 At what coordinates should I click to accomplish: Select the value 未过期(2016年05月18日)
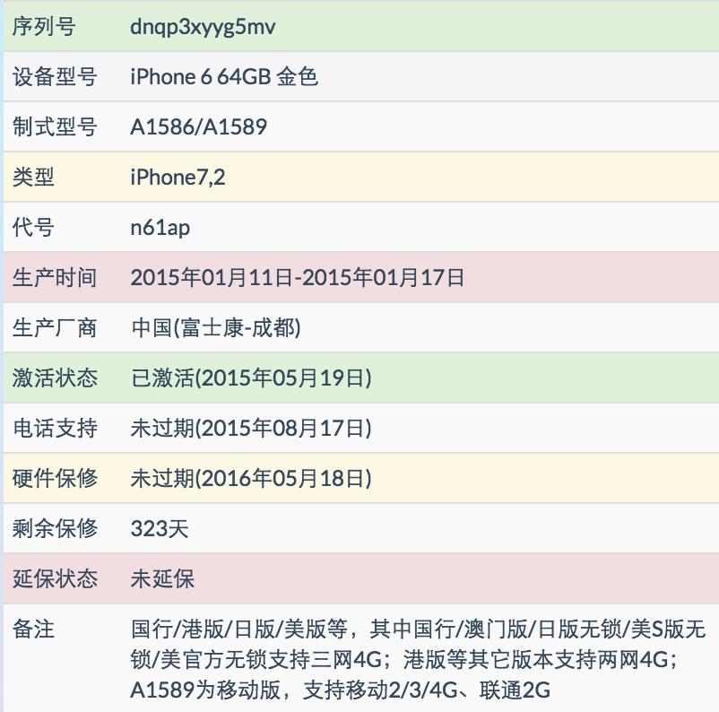[x=251, y=479]
